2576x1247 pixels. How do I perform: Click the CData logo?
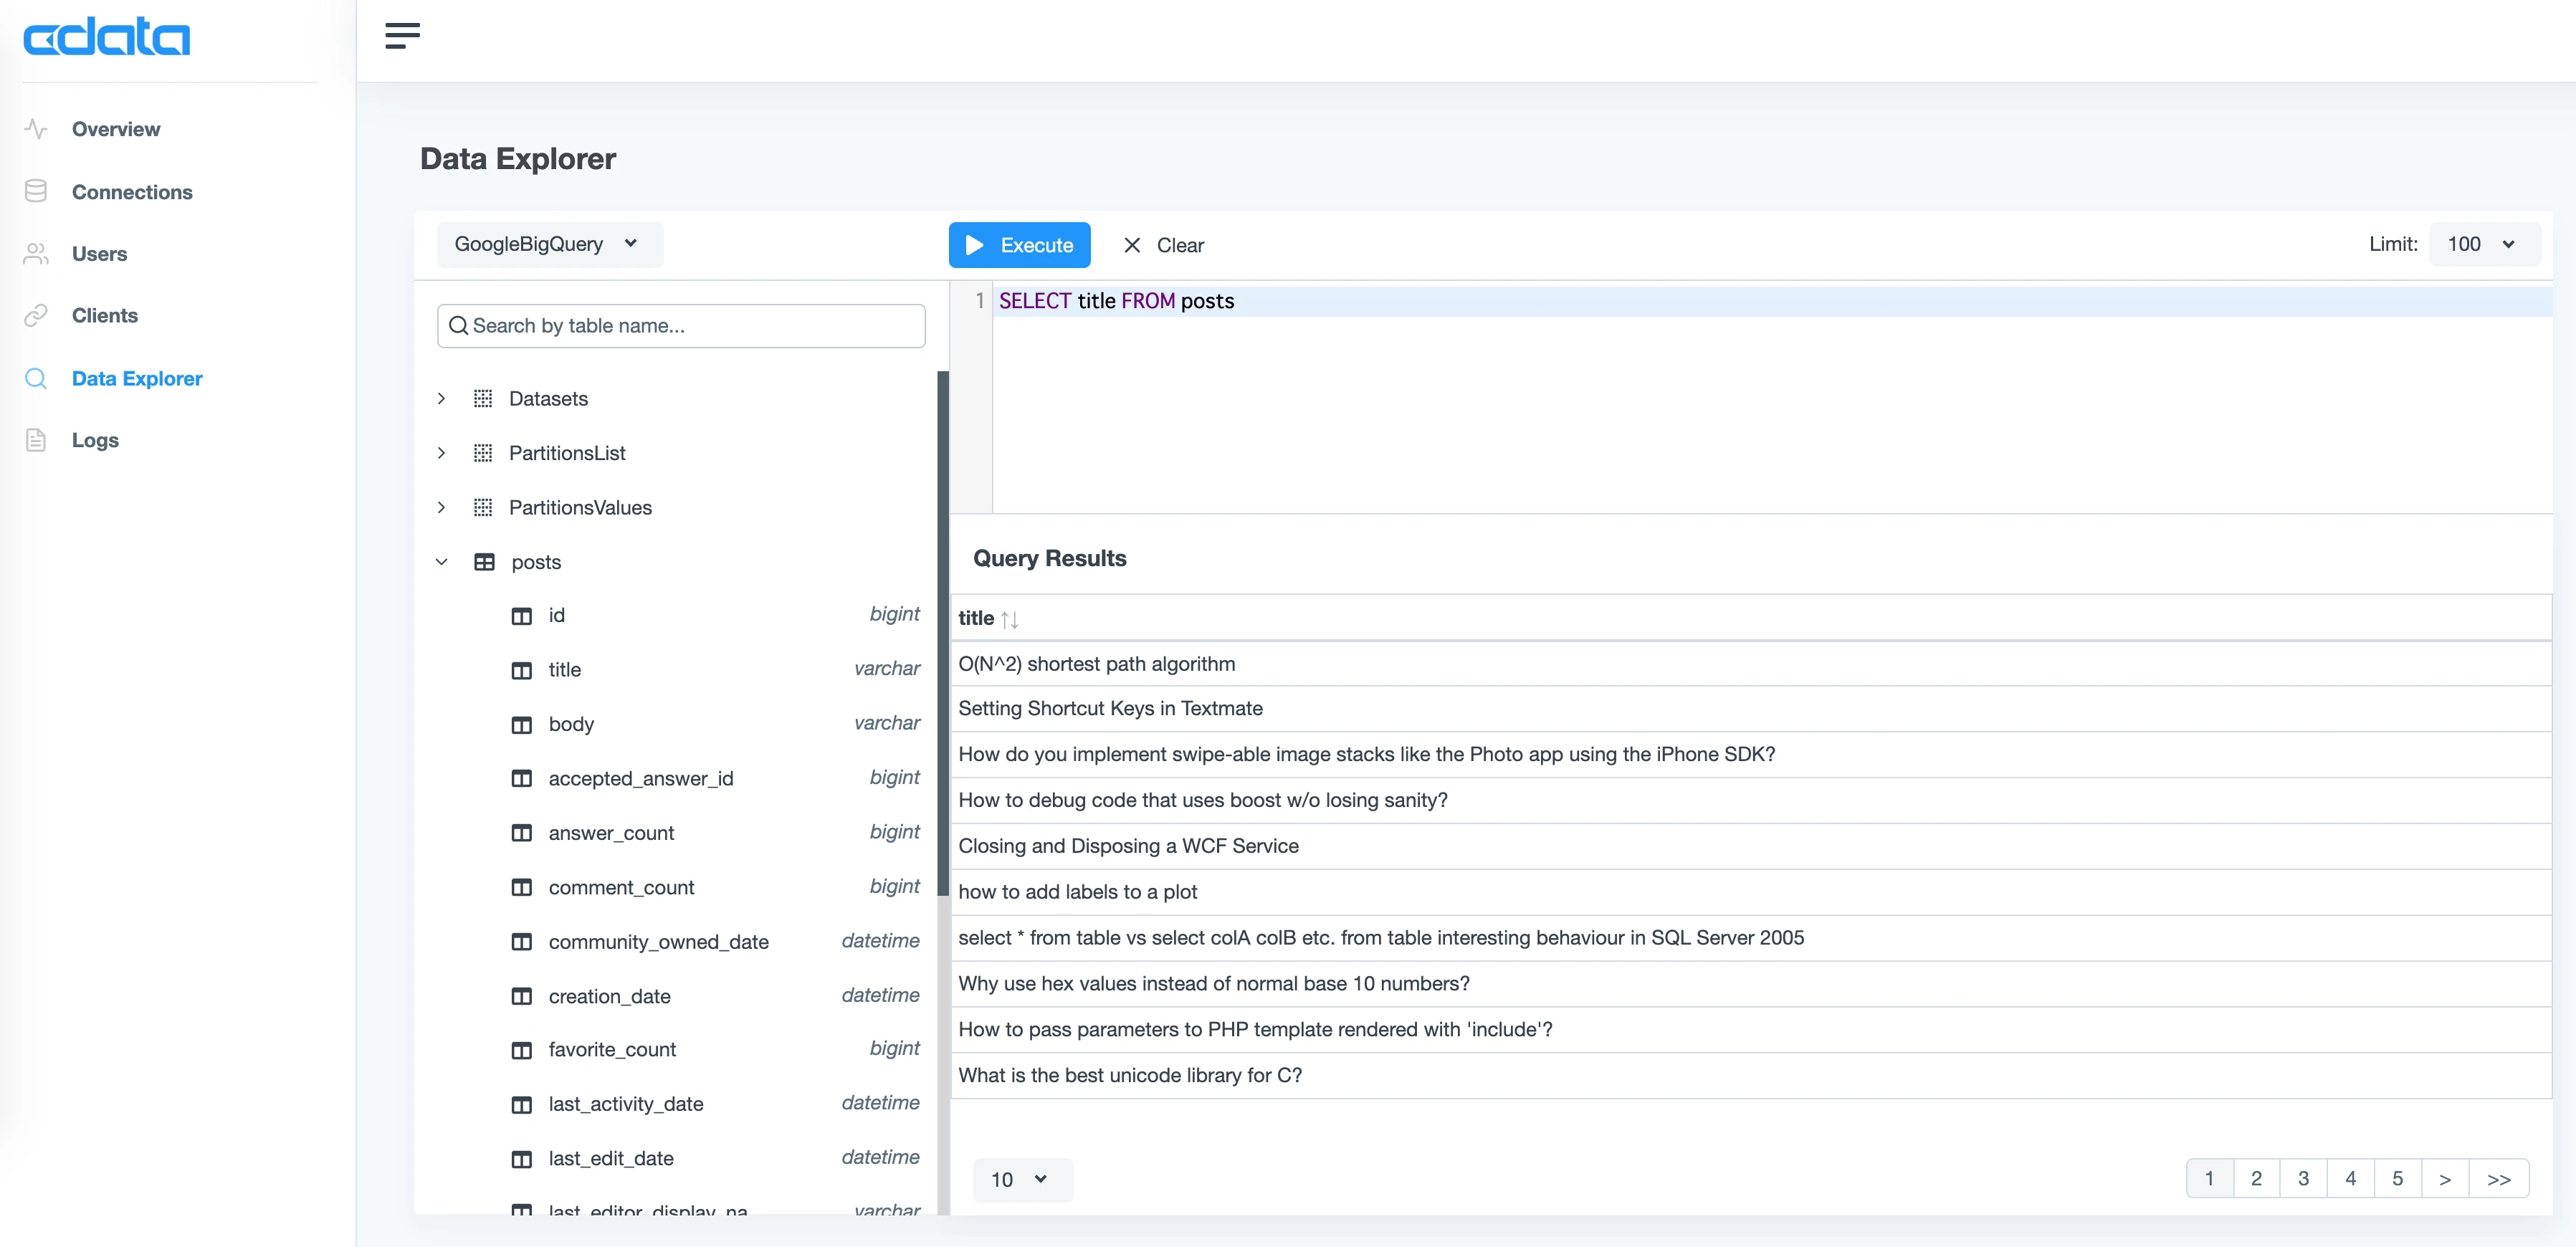pos(106,37)
